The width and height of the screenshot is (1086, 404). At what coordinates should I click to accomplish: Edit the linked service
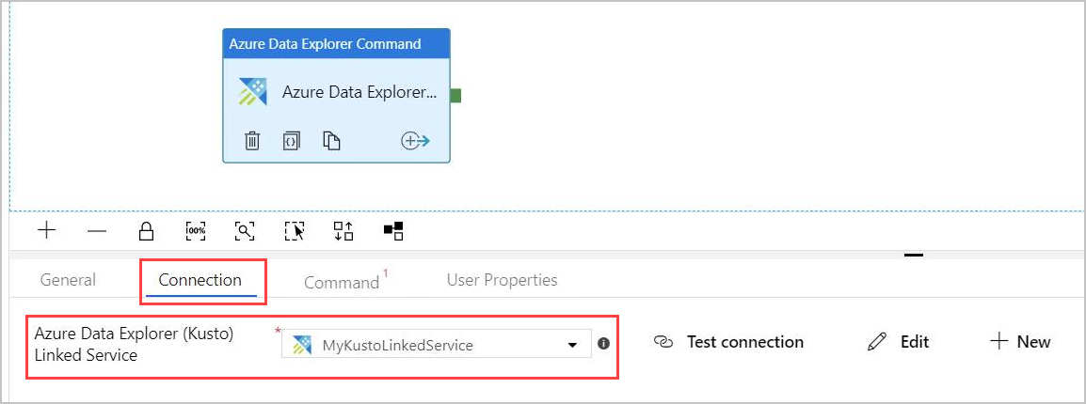pos(899,342)
